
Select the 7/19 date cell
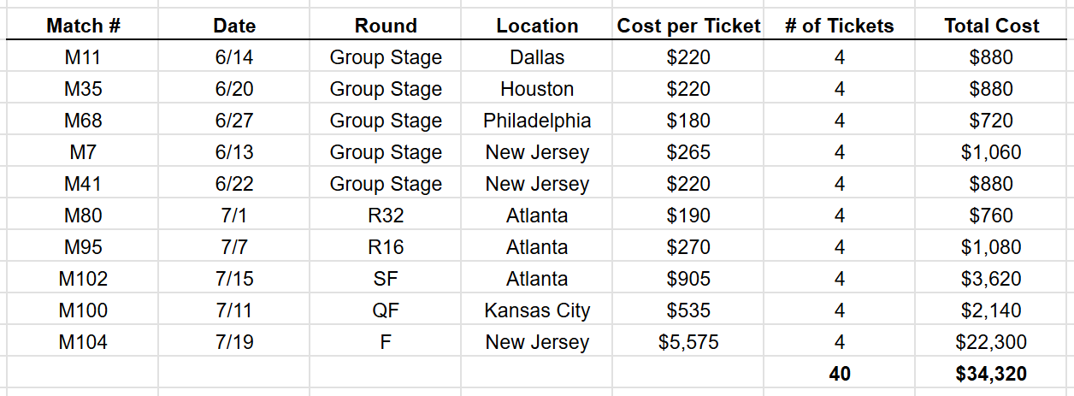click(x=234, y=342)
